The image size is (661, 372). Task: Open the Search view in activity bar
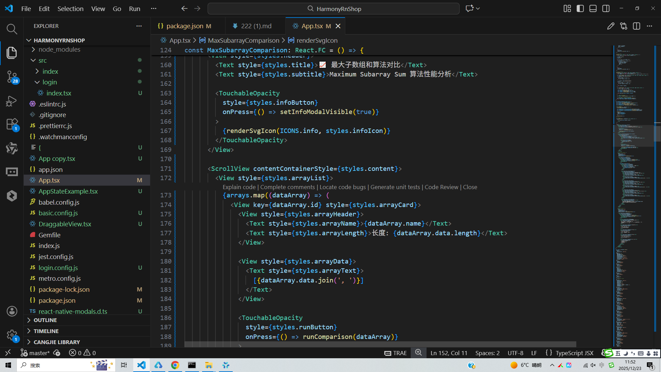coord(12,29)
